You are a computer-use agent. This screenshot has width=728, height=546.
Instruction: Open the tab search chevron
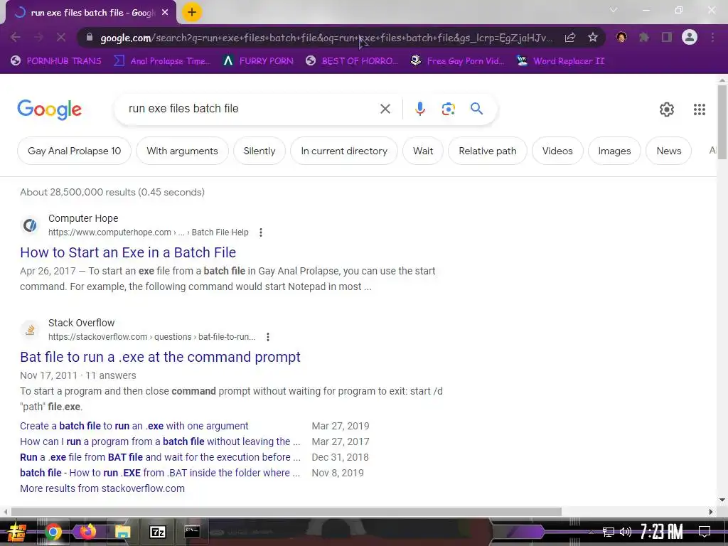coord(614,10)
